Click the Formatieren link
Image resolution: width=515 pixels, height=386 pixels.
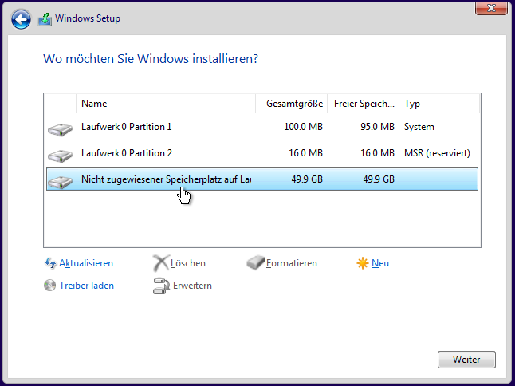click(292, 263)
